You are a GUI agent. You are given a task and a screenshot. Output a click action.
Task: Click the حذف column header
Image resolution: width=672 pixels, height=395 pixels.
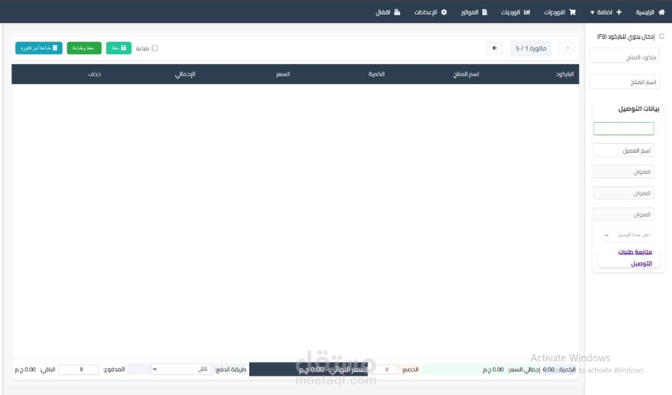(94, 74)
